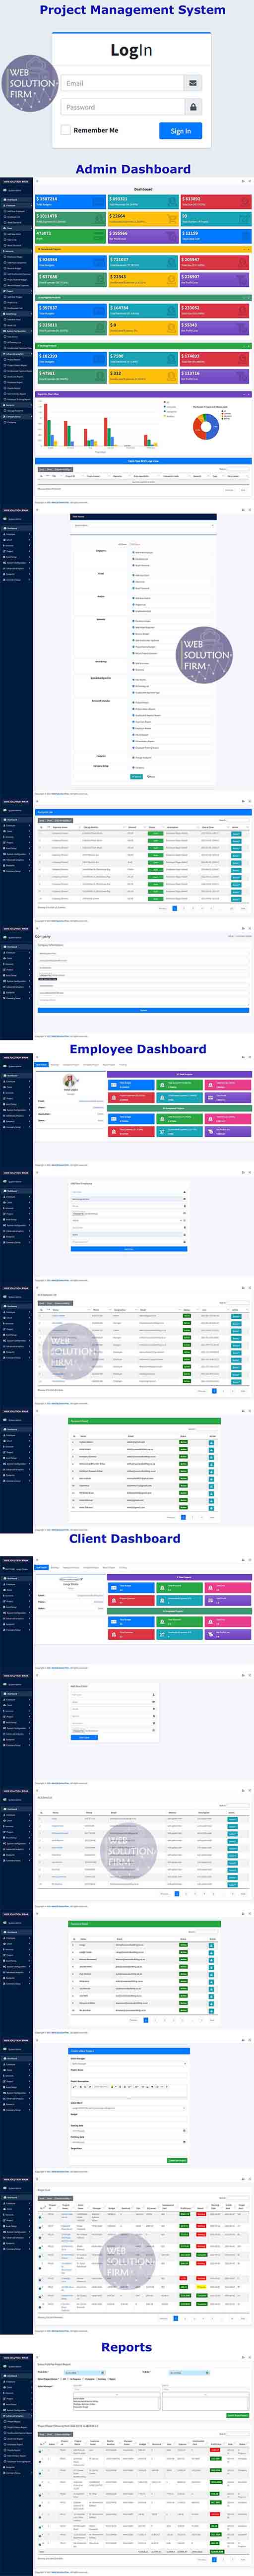Open the "$ 205947" dashboard card

pyautogui.click(x=215, y=262)
